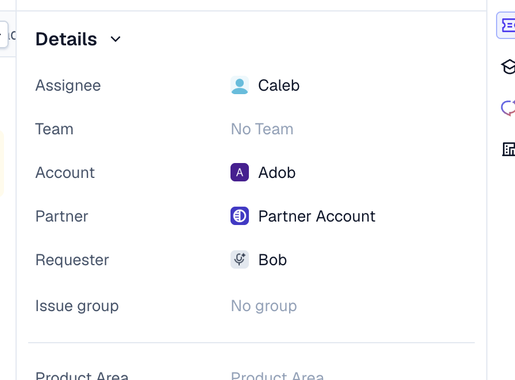Click the conversation sync icon in sidebar

click(508, 108)
